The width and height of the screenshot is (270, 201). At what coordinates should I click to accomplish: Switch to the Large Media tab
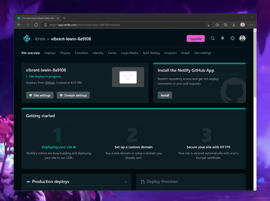[x=129, y=53]
